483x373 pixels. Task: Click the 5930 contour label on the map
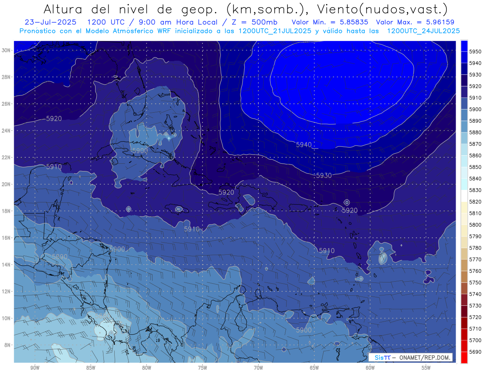(324, 175)
